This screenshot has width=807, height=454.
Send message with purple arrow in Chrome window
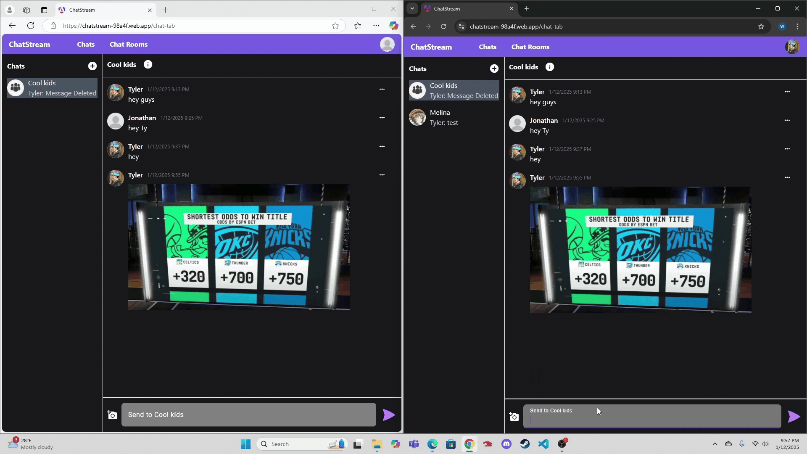794,417
